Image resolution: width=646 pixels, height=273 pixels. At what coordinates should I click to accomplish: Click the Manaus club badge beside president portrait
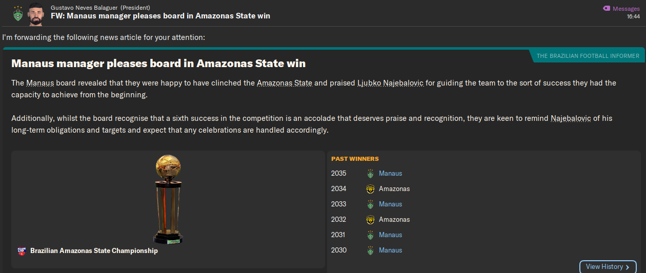18,13
